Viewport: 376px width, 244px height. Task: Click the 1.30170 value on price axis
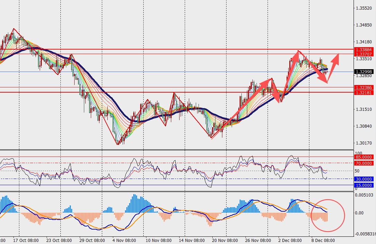tap(365, 143)
